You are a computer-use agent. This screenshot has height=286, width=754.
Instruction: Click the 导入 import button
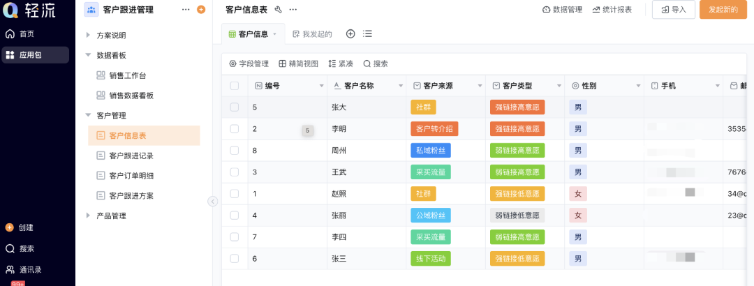(673, 10)
